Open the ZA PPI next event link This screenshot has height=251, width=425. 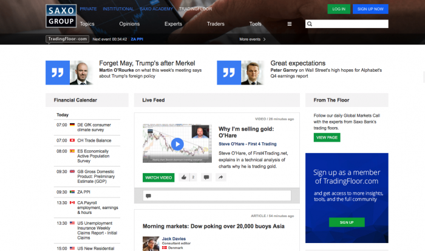tap(137, 40)
